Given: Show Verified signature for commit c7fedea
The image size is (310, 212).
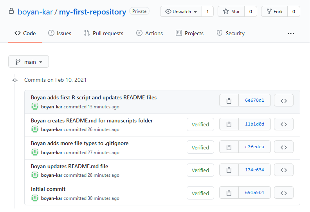Looking at the screenshot, I should click(x=200, y=147).
